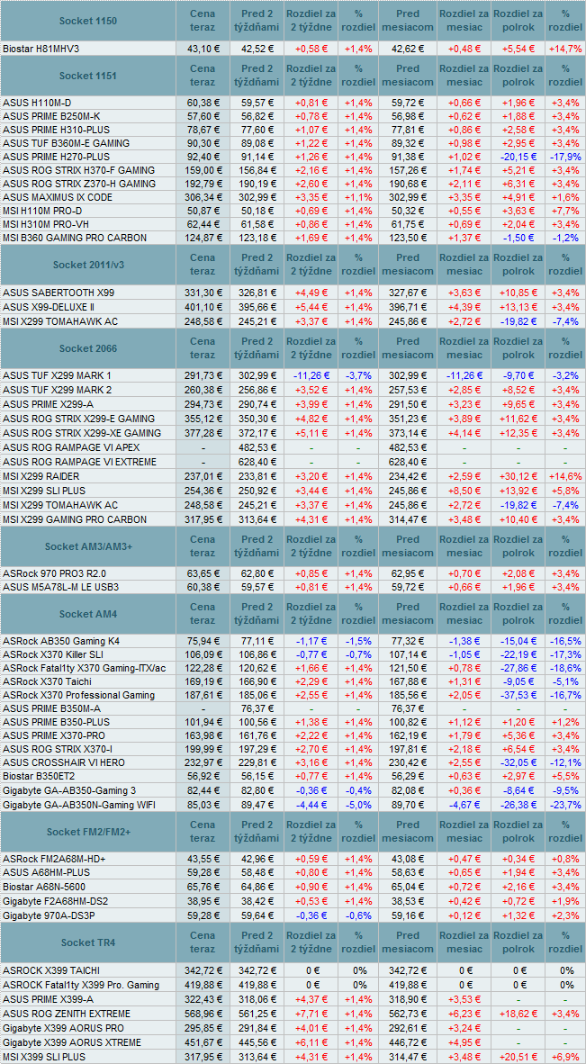Select ASUS TUF X299 MARK 1 name
This screenshot has height=1064, width=586.
click(x=57, y=375)
